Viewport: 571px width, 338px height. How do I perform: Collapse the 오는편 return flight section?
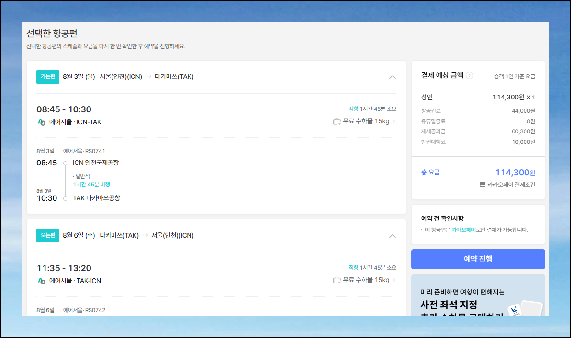pyautogui.click(x=392, y=236)
